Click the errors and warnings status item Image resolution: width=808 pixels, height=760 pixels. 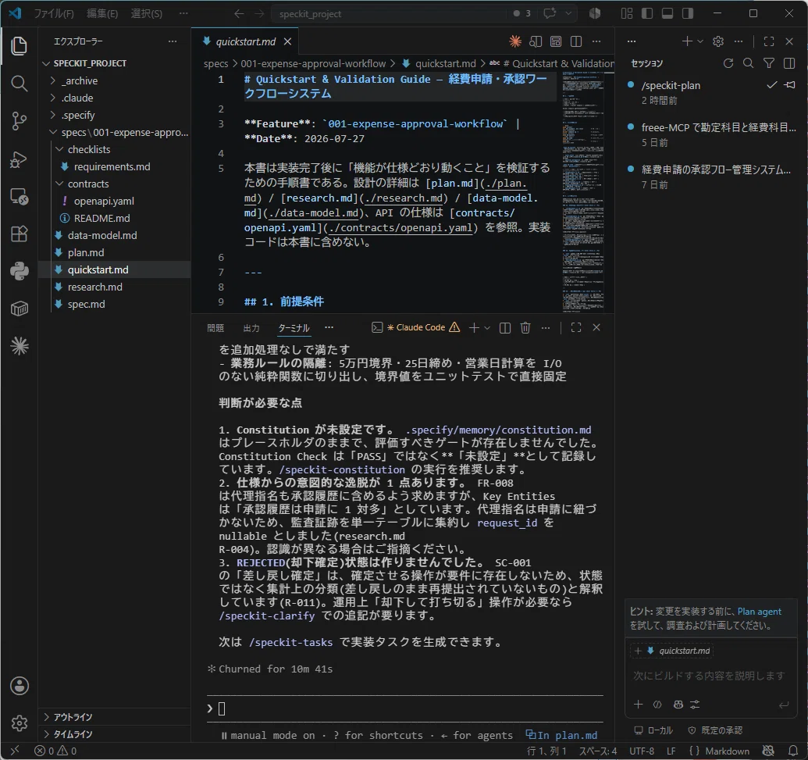click(55, 751)
